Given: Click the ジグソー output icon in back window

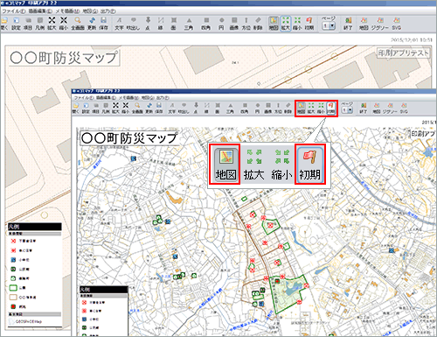Looking at the screenshot, I should [x=380, y=24].
